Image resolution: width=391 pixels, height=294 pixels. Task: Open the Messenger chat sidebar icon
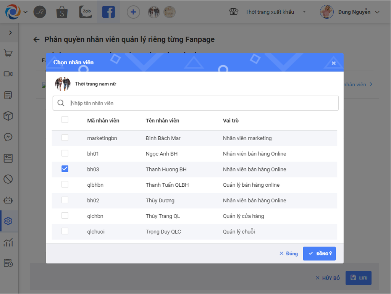coord(8,137)
